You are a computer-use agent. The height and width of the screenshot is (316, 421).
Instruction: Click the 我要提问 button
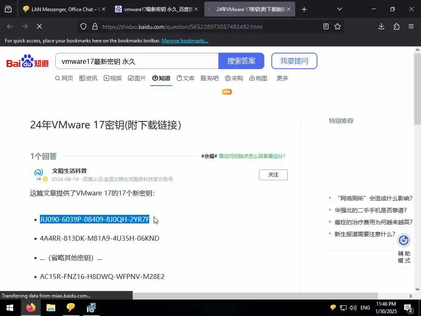294,61
